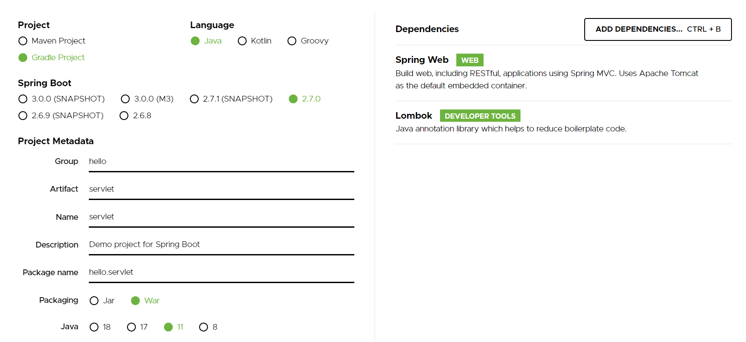The height and width of the screenshot is (342, 746).
Task: Select Spring Boot version 2.6.8
Action: pyautogui.click(x=135, y=116)
